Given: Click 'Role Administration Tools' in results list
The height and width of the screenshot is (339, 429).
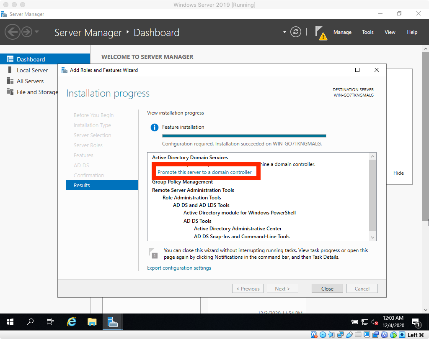Looking at the screenshot, I should (191, 198).
